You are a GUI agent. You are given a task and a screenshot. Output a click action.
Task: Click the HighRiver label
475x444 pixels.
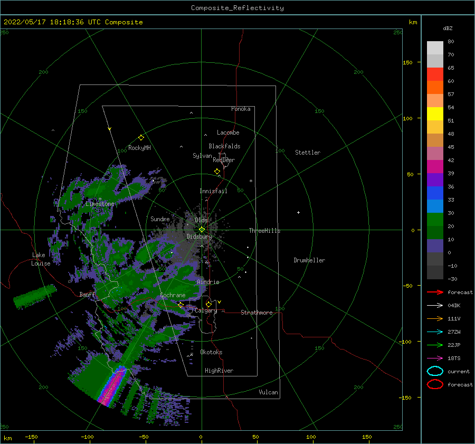pyautogui.click(x=219, y=371)
